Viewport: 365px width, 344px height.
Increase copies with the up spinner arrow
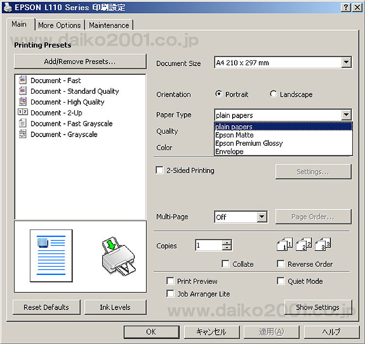(227, 242)
